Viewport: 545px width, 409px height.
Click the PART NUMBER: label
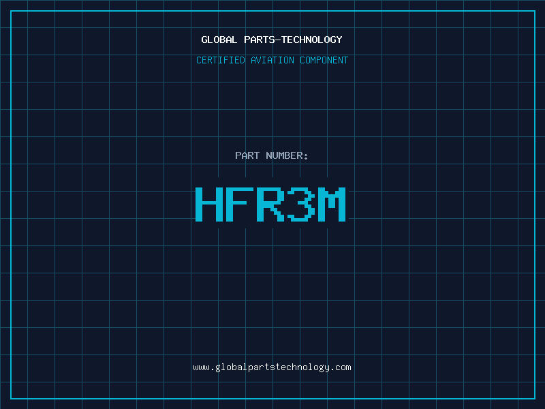[x=272, y=155]
